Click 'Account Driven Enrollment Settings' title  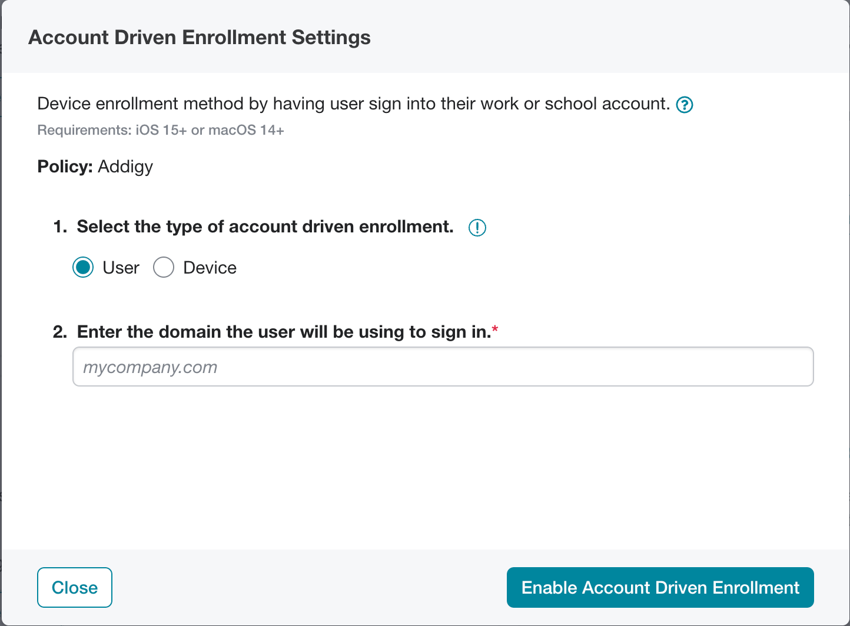point(200,38)
